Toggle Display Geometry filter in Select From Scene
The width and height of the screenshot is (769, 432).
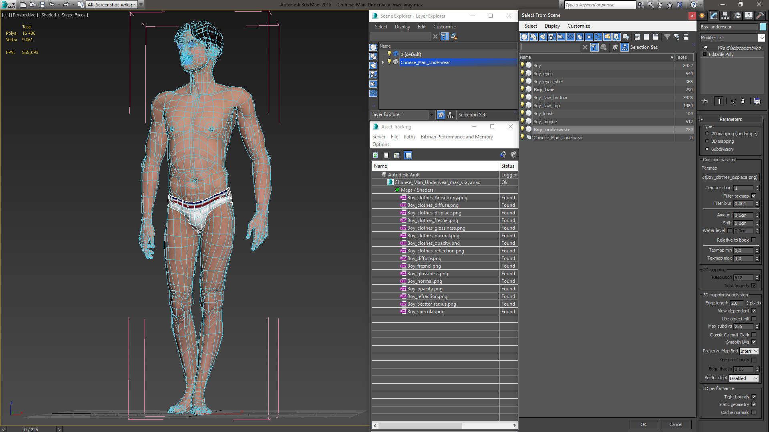(x=524, y=37)
